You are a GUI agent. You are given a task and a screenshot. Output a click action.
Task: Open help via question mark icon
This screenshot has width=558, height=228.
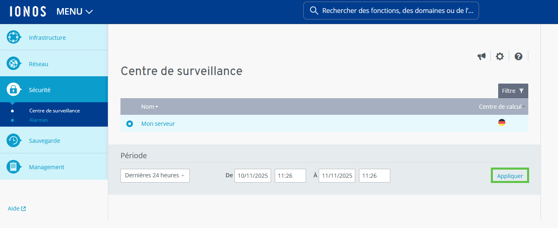point(519,56)
